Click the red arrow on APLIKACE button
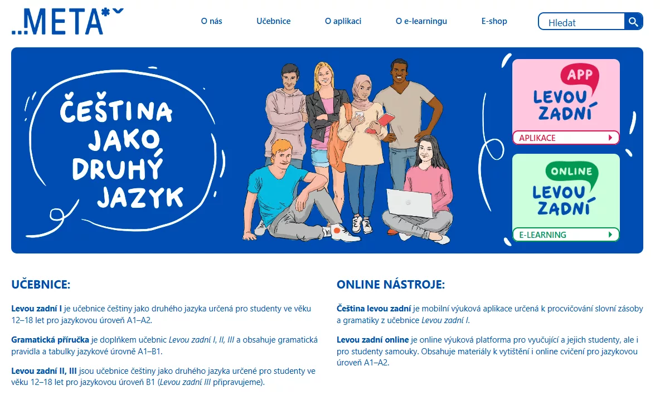 pyautogui.click(x=610, y=138)
